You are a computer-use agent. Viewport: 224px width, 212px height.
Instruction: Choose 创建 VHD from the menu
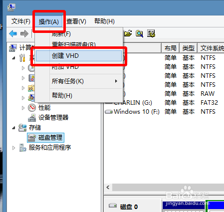coord(79,56)
